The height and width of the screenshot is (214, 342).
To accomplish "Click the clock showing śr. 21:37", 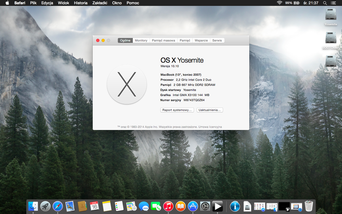I will point(311,3).
